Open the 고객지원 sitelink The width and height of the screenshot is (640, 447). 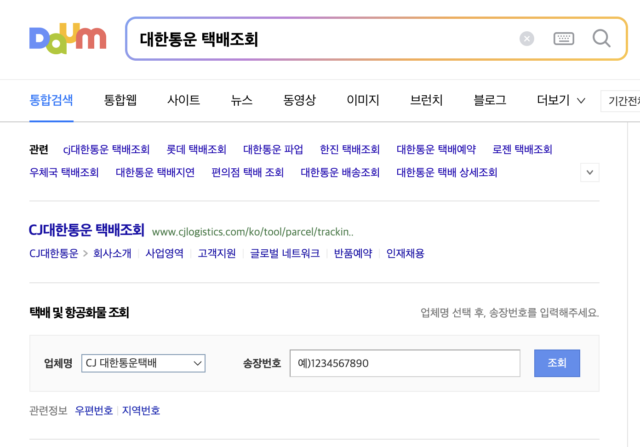217,253
